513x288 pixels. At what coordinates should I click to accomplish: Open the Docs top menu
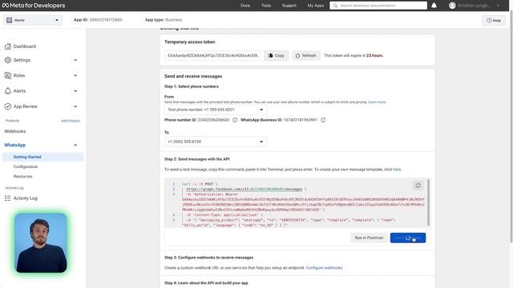[x=245, y=6]
